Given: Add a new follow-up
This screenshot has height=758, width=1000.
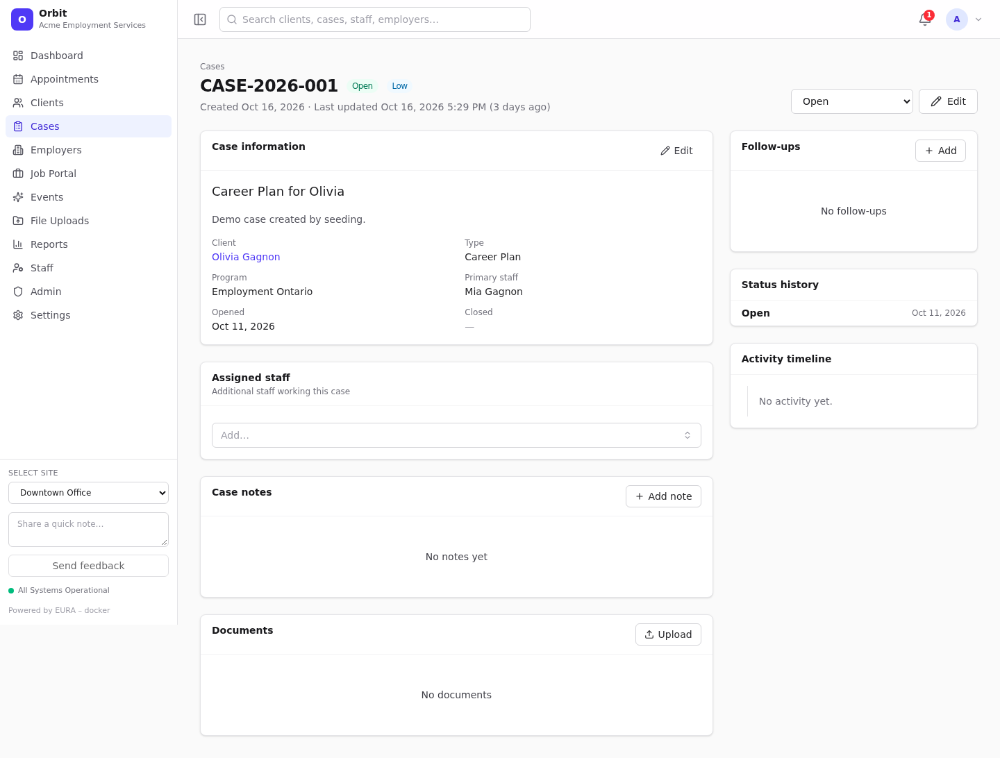Looking at the screenshot, I should click(940, 151).
